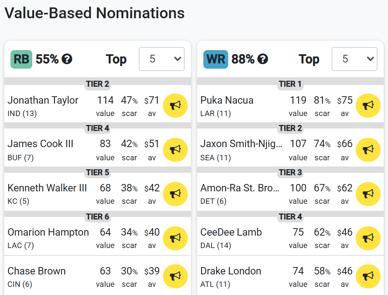Click the green RB position badge
The image size is (388, 295).
[21, 59]
